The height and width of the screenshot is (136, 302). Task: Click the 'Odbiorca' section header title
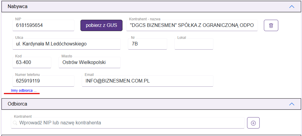coord(18,104)
